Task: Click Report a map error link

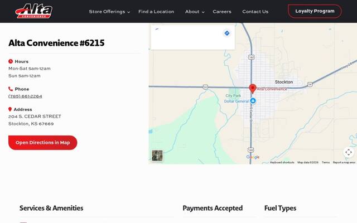Action: coord(344,162)
